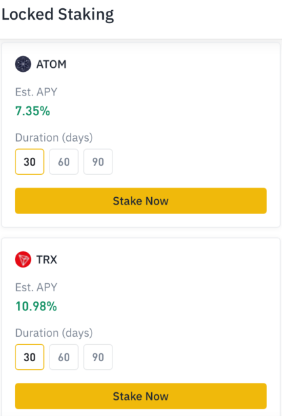Screen dimensions: 282x416
Task: Click the TRX token name label
Action: click(47, 259)
